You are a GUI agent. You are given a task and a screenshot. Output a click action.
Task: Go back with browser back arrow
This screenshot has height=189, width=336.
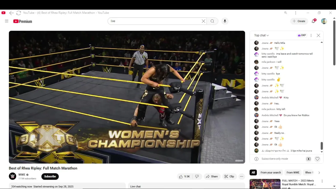click(x=11, y=13)
